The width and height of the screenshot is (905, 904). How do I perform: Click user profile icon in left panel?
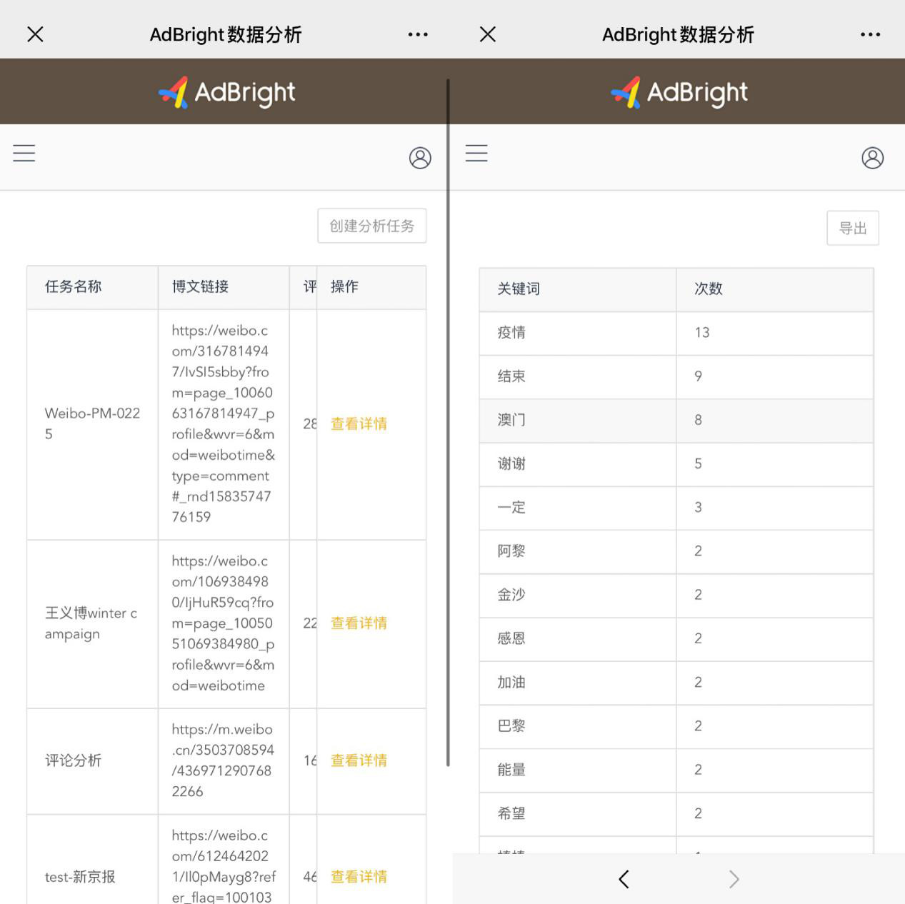click(420, 158)
